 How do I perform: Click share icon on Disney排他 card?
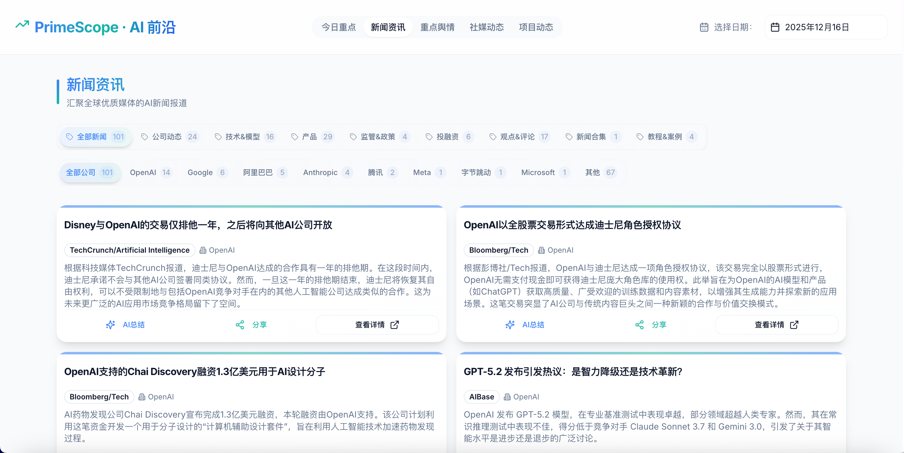[240, 325]
